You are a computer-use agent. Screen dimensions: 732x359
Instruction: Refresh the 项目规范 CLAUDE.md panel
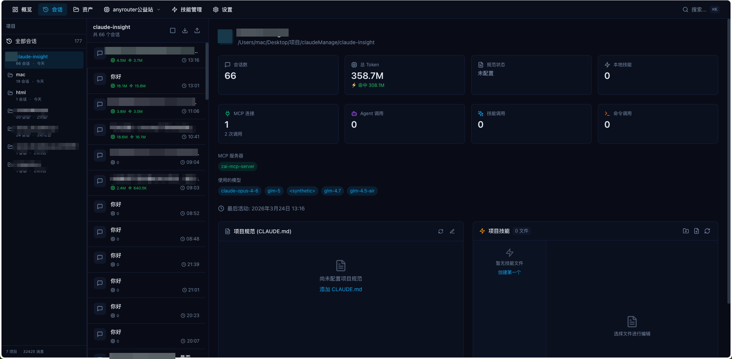point(441,231)
